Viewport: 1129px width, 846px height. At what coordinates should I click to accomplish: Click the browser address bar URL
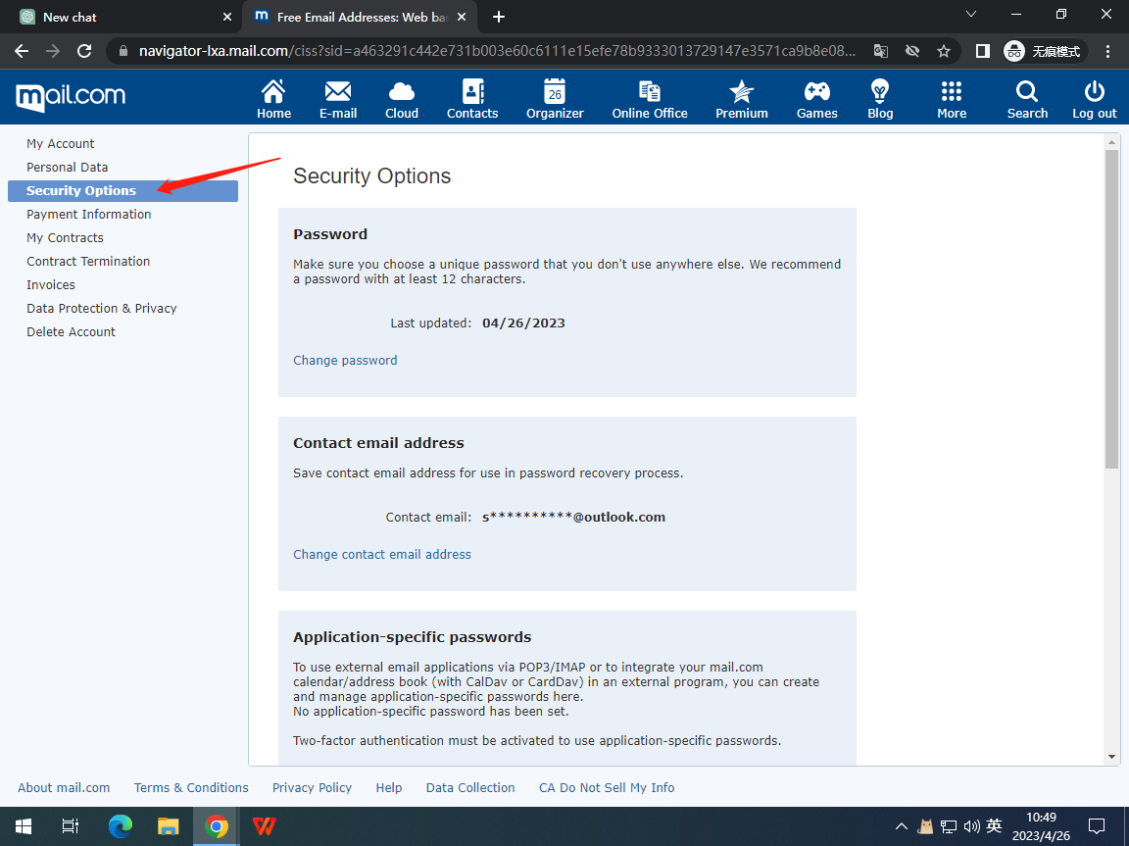click(490, 51)
